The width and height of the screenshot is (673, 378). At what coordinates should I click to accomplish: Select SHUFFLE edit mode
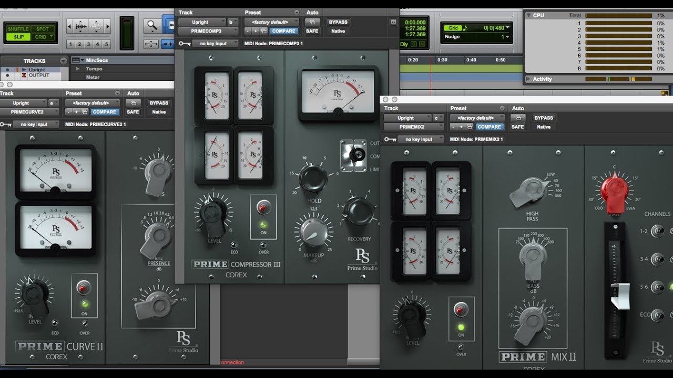pyautogui.click(x=18, y=29)
